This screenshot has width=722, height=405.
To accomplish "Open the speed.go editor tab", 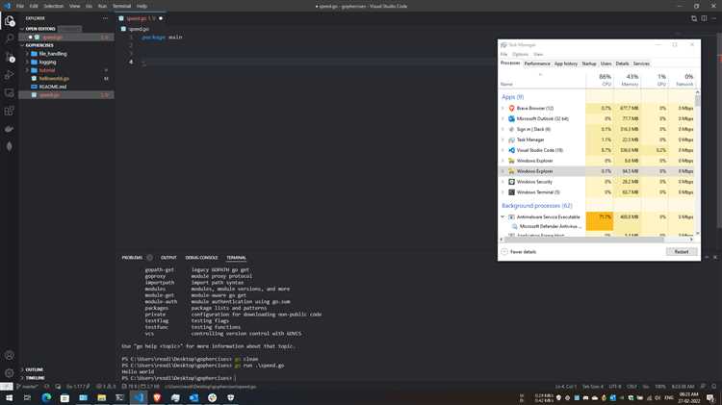I will click(142, 18).
